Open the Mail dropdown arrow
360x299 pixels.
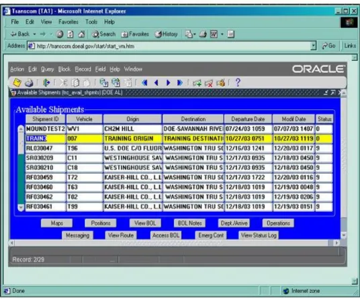(x=195, y=34)
